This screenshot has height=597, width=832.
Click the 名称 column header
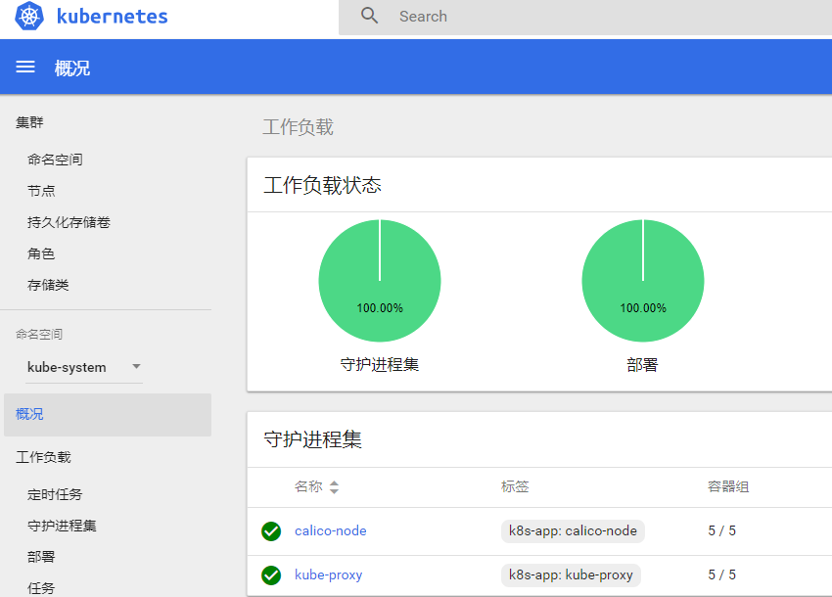coord(308,486)
